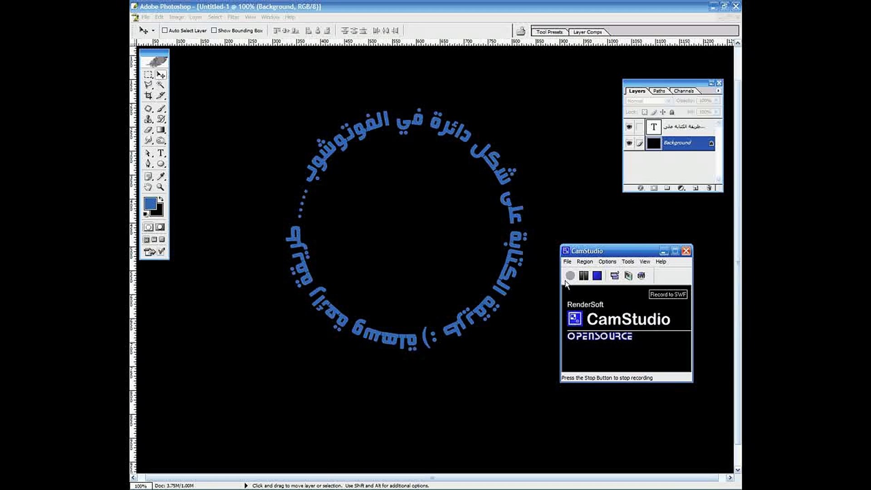Pause recording in CamStudio
Screen dimensions: 871x490
(583, 275)
